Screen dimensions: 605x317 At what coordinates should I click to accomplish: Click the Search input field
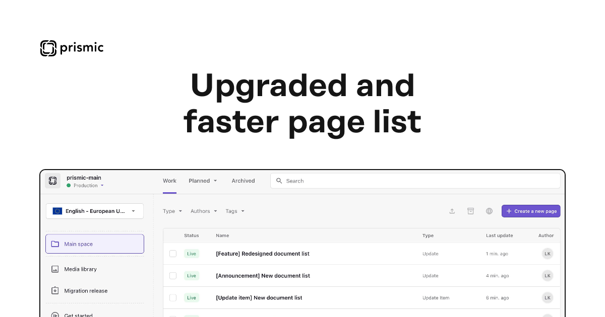click(x=415, y=181)
